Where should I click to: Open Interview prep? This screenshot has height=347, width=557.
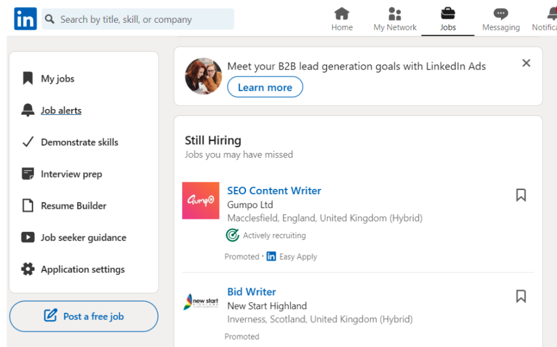point(71,174)
